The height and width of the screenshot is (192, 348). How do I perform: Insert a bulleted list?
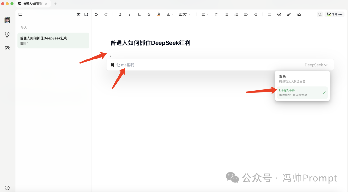tap(227, 14)
